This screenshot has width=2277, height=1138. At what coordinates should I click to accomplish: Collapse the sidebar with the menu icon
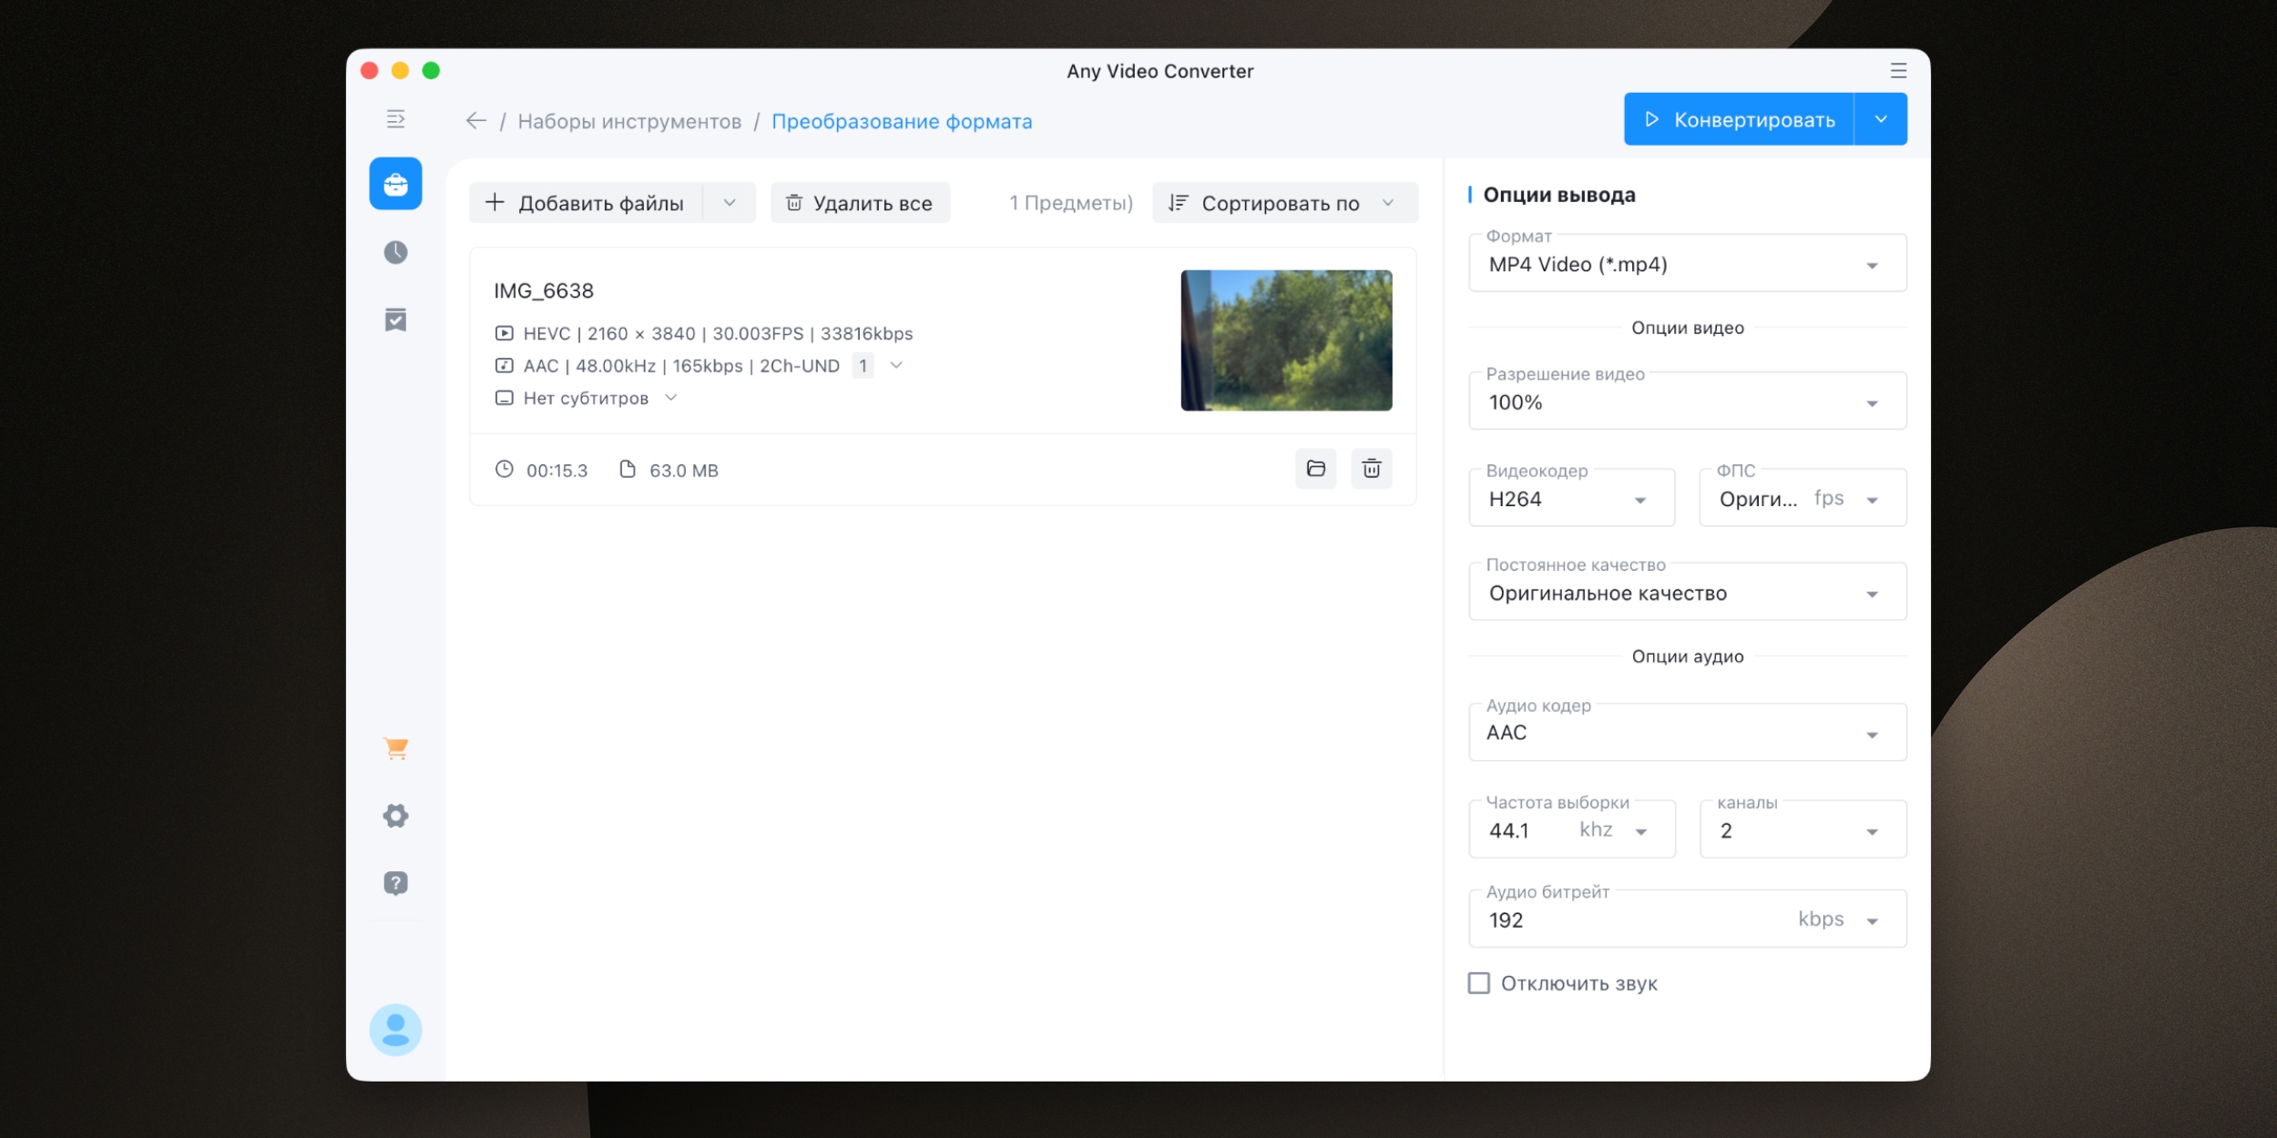point(395,119)
